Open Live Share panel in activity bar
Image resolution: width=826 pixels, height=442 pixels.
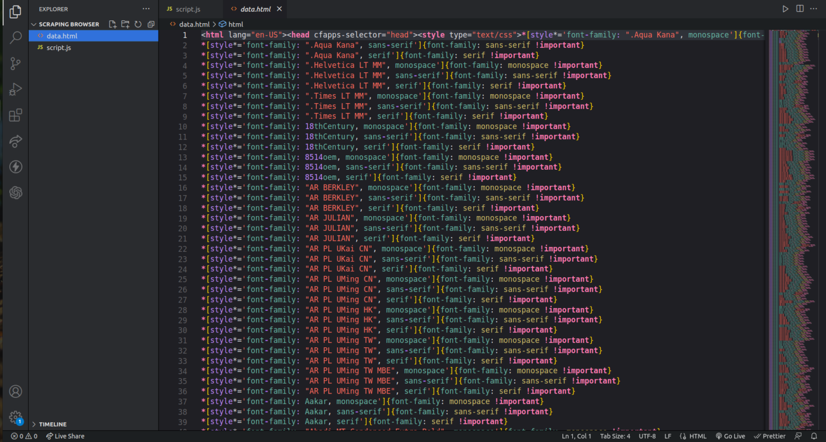tap(15, 141)
